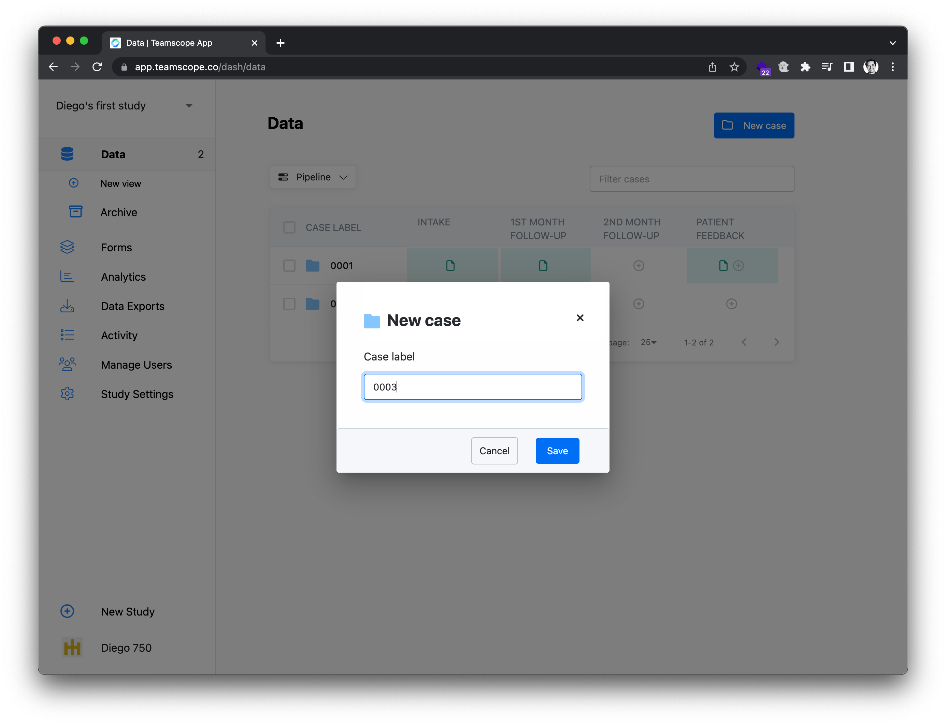Viewport: 946px width, 725px height.
Task: Open Archive box icon in sidebar
Action: click(75, 212)
